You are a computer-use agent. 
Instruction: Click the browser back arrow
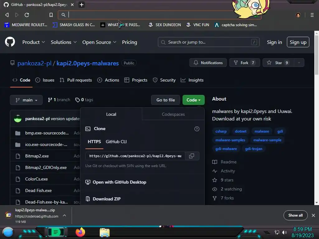[x=7, y=15]
